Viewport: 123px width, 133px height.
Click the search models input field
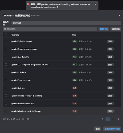coord(50,29)
